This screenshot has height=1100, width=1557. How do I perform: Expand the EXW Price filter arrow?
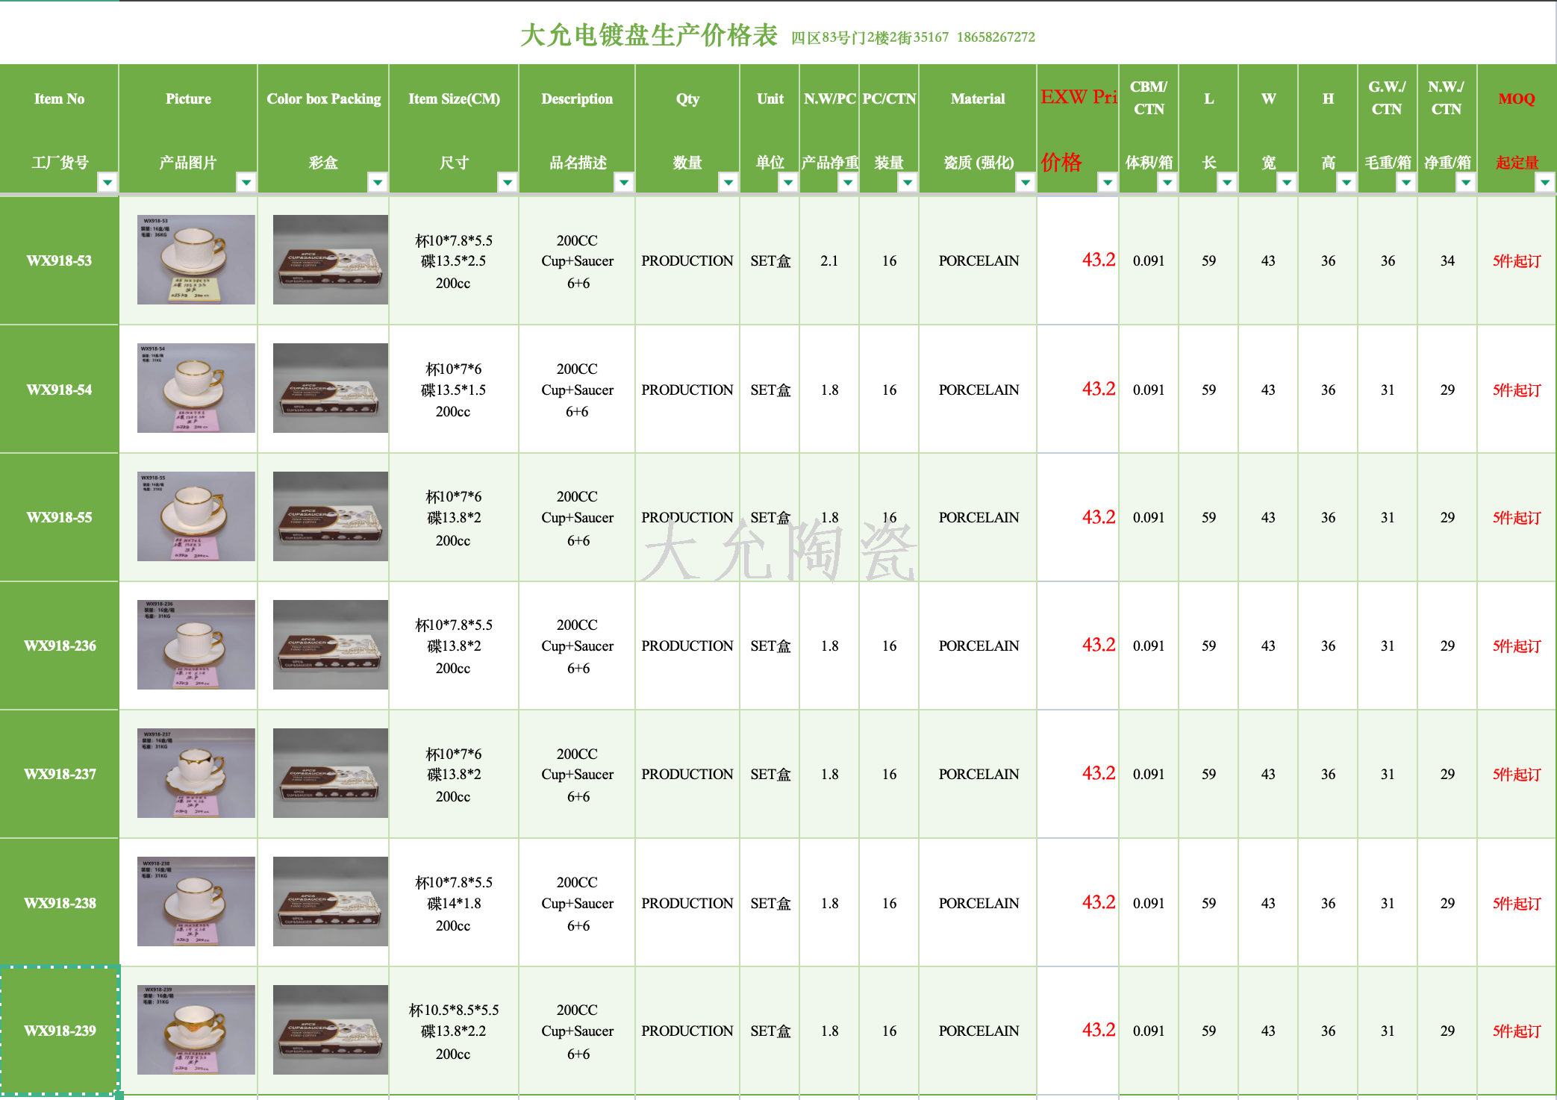[1108, 182]
